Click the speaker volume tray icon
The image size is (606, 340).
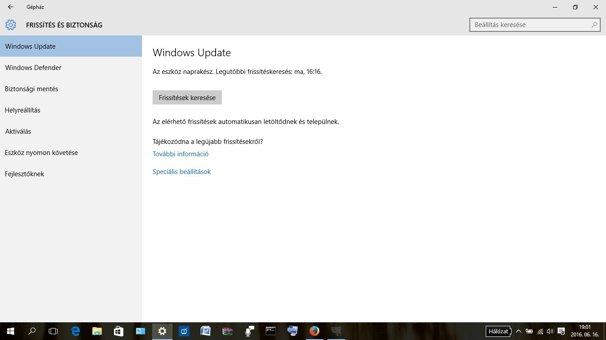[551, 331]
